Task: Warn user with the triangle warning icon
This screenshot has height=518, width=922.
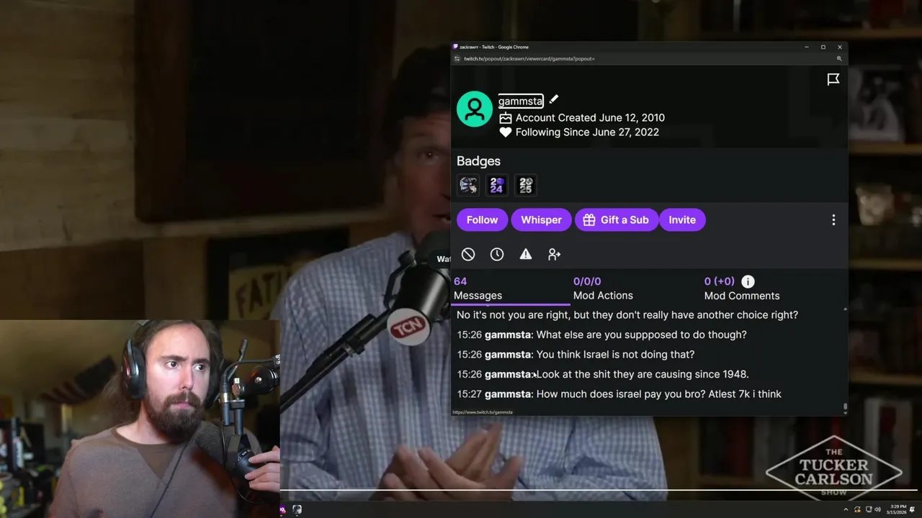Action: (526, 254)
